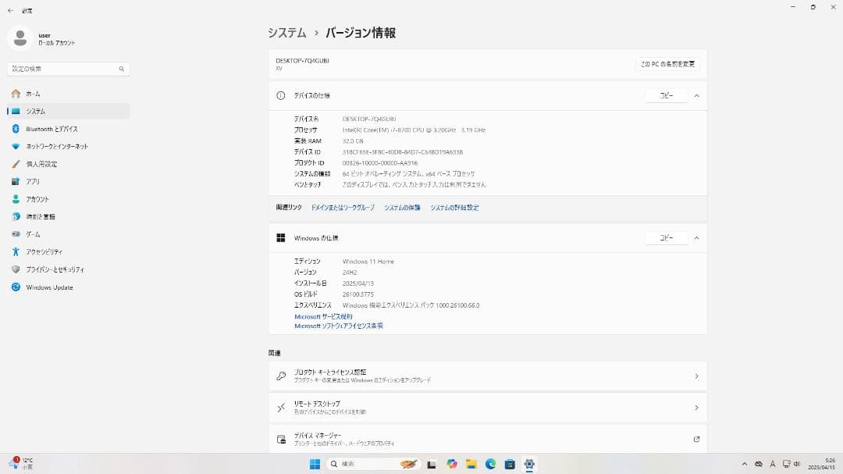Open アプリ settings from the sidebar

click(17, 181)
